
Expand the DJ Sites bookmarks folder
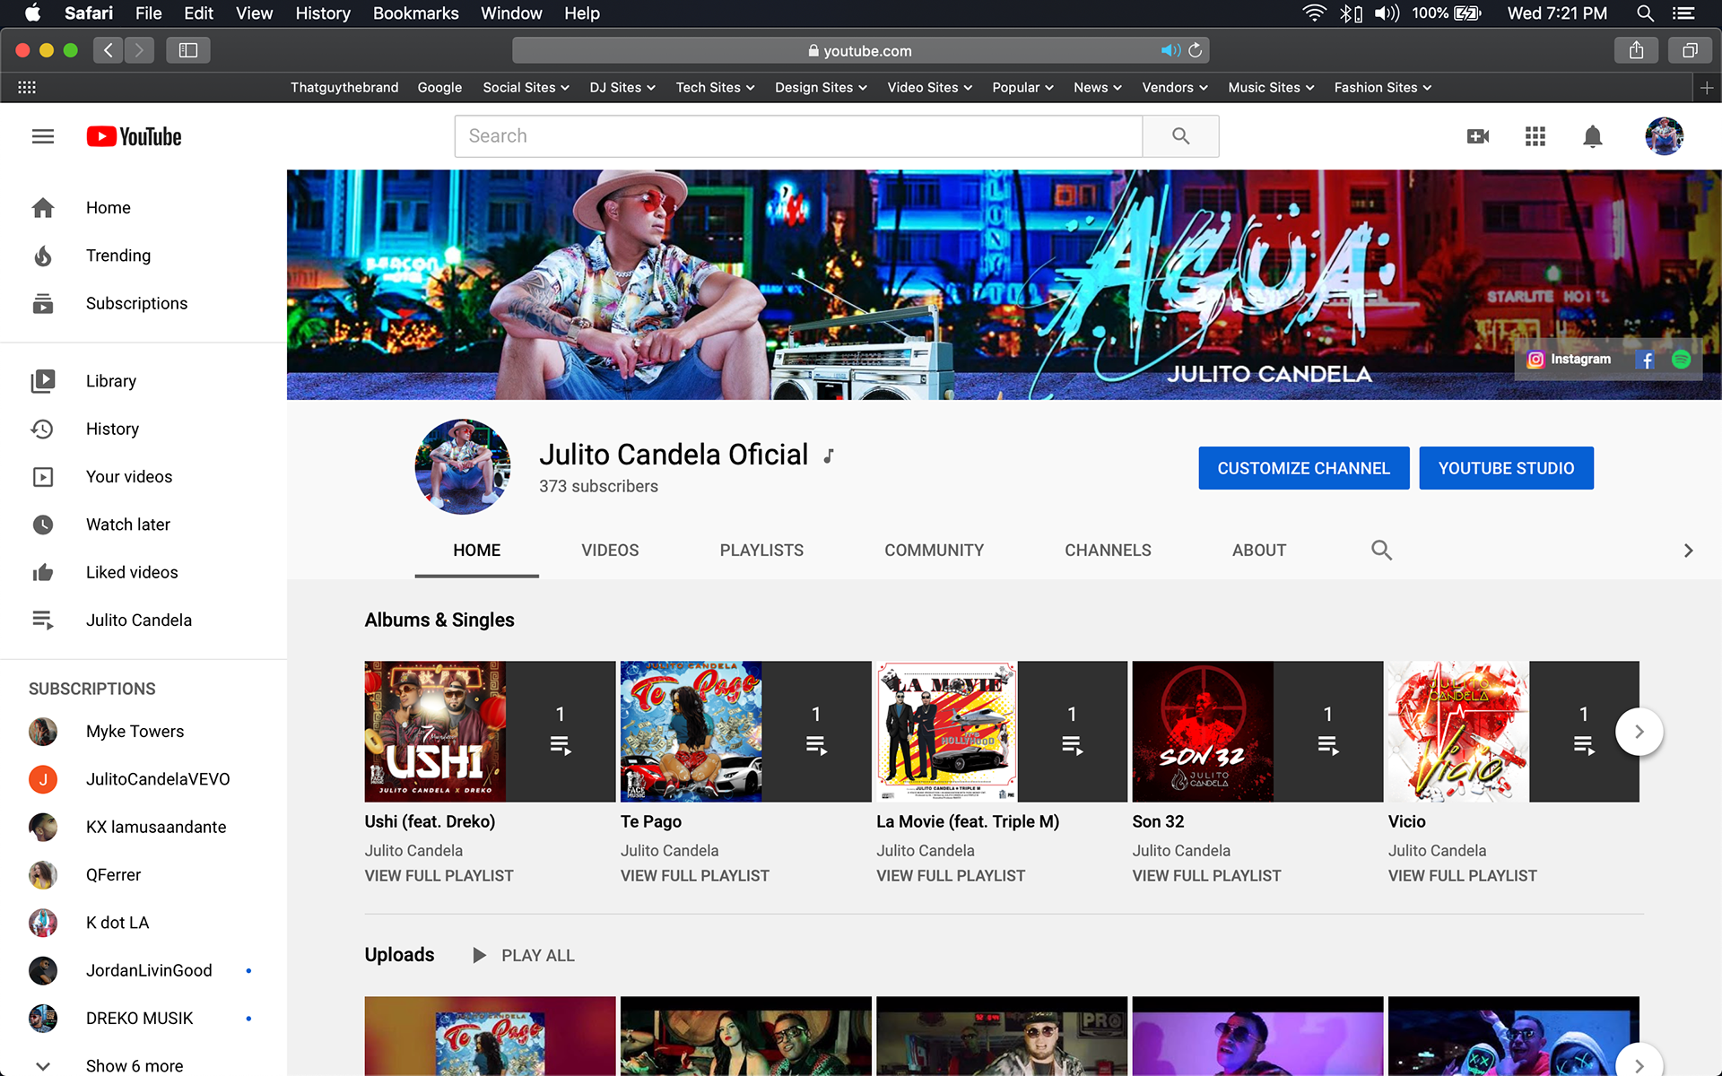[x=622, y=87]
